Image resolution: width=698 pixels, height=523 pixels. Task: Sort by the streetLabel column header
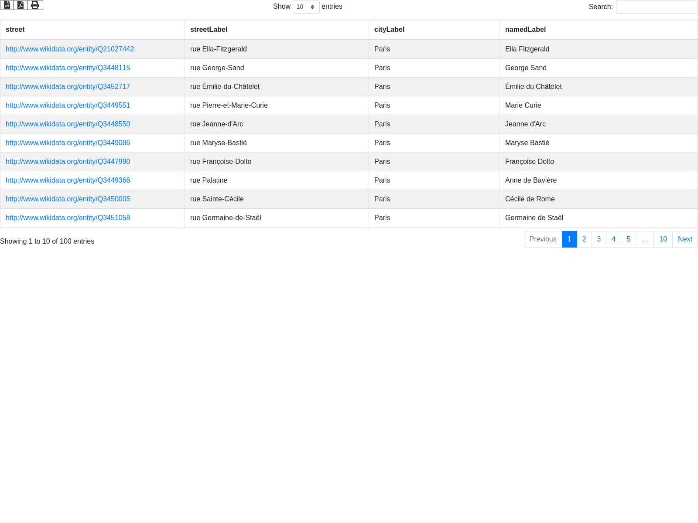click(x=209, y=30)
